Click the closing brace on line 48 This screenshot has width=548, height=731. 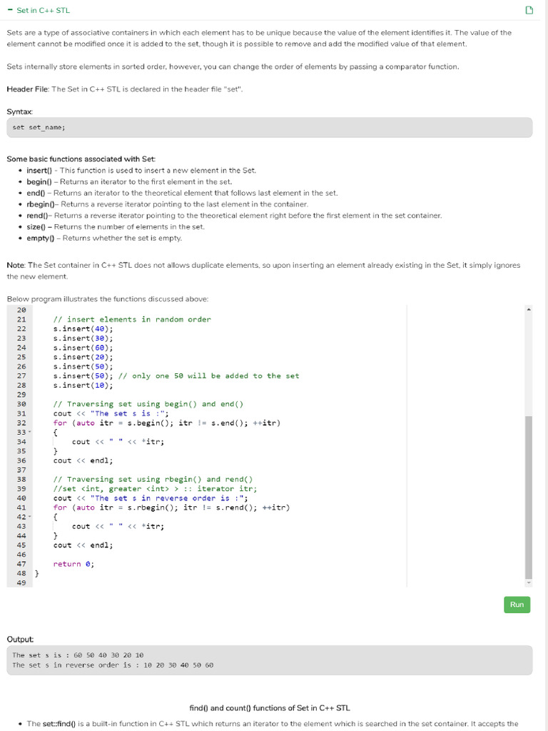[x=37, y=573]
